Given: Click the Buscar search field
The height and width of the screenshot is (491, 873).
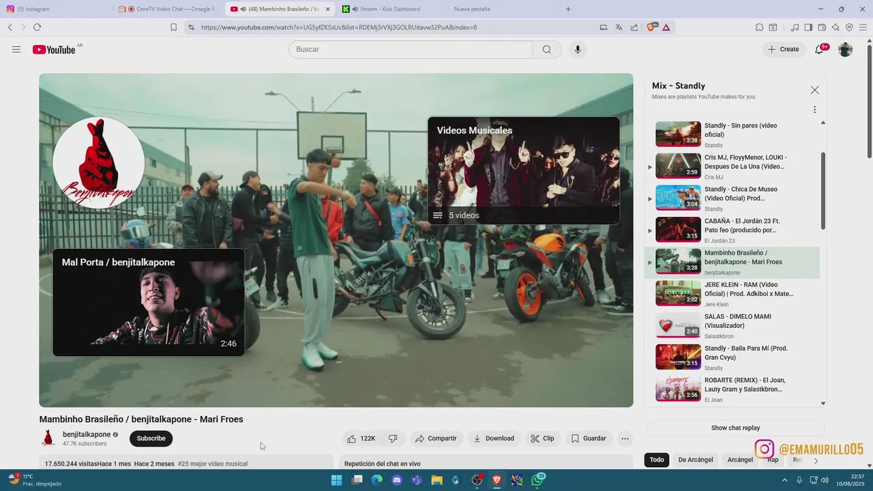Looking at the screenshot, I should point(411,49).
